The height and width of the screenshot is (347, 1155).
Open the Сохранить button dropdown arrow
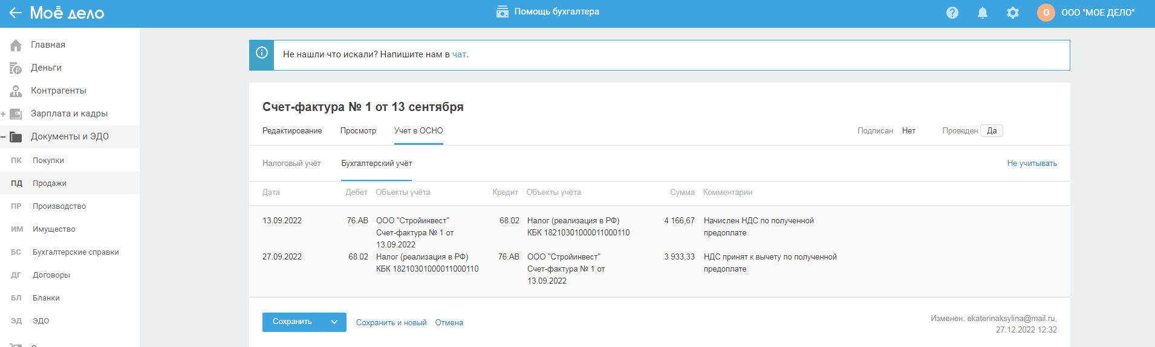click(334, 322)
